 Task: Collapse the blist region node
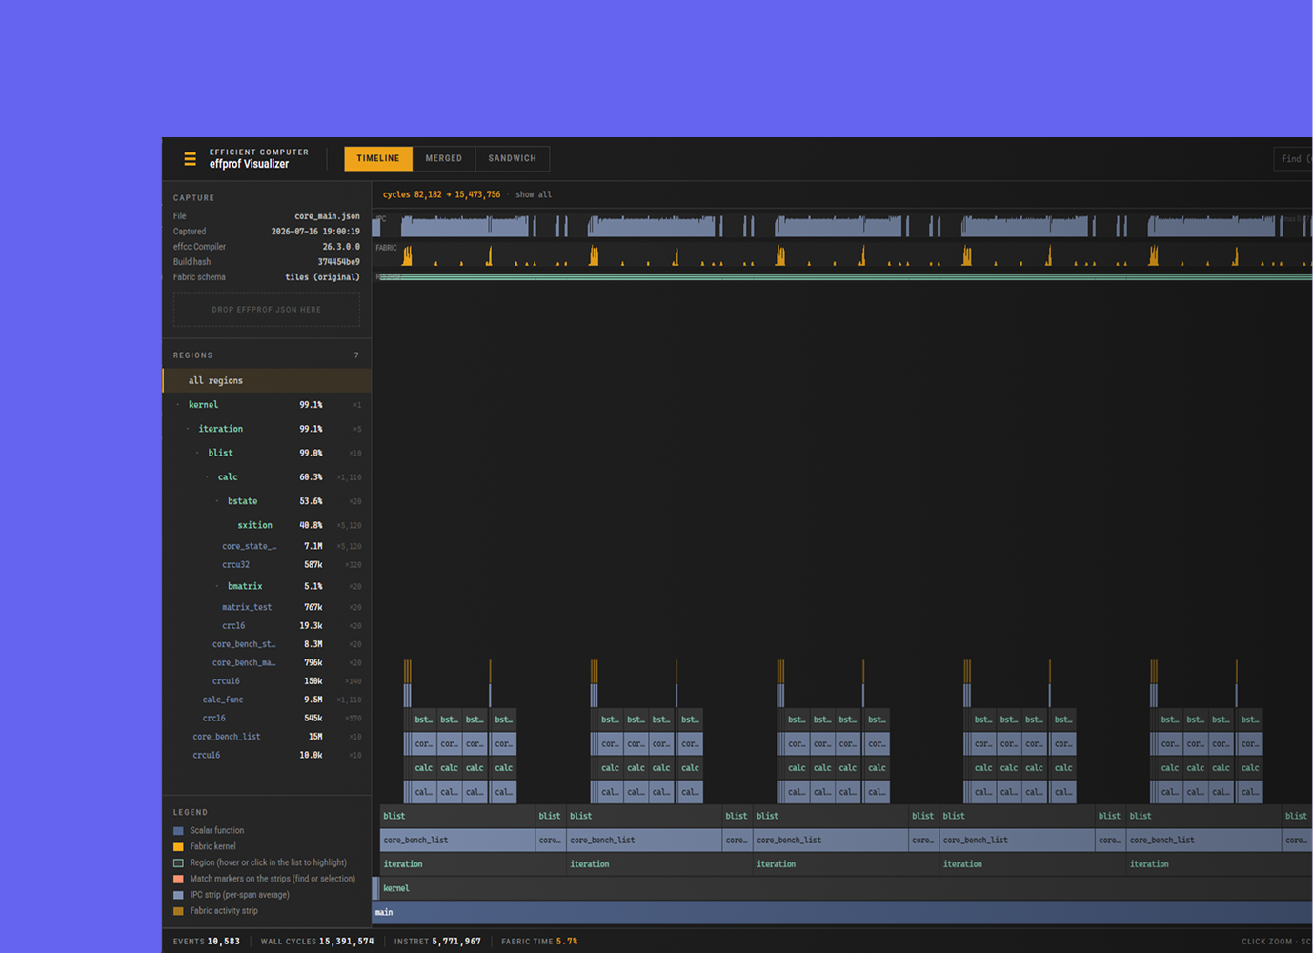[x=197, y=453]
